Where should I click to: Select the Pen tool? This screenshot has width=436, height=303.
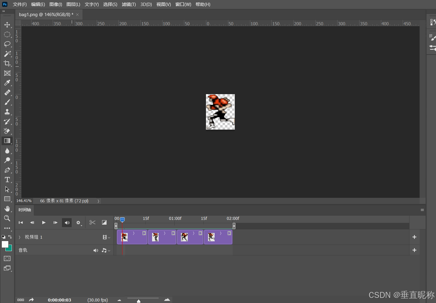[x=7, y=170]
